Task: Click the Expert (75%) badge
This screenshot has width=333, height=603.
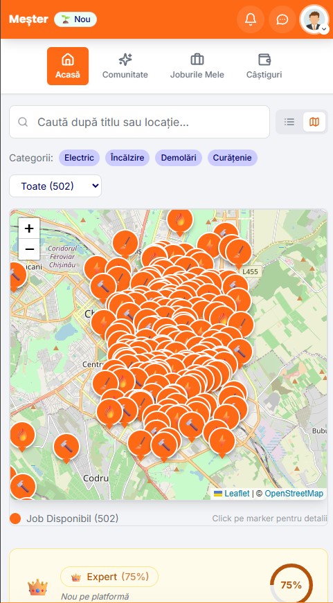Action: tap(109, 577)
